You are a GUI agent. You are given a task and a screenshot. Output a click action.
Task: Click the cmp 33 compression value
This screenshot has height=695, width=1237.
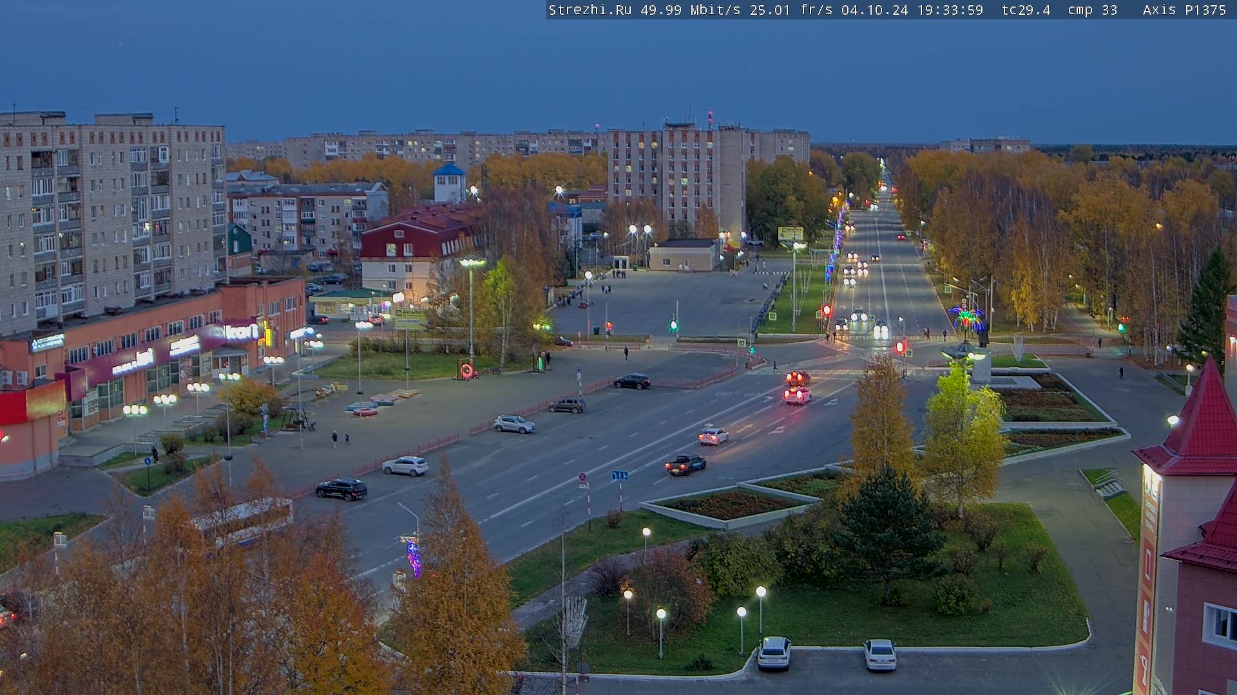coord(1092,10)
